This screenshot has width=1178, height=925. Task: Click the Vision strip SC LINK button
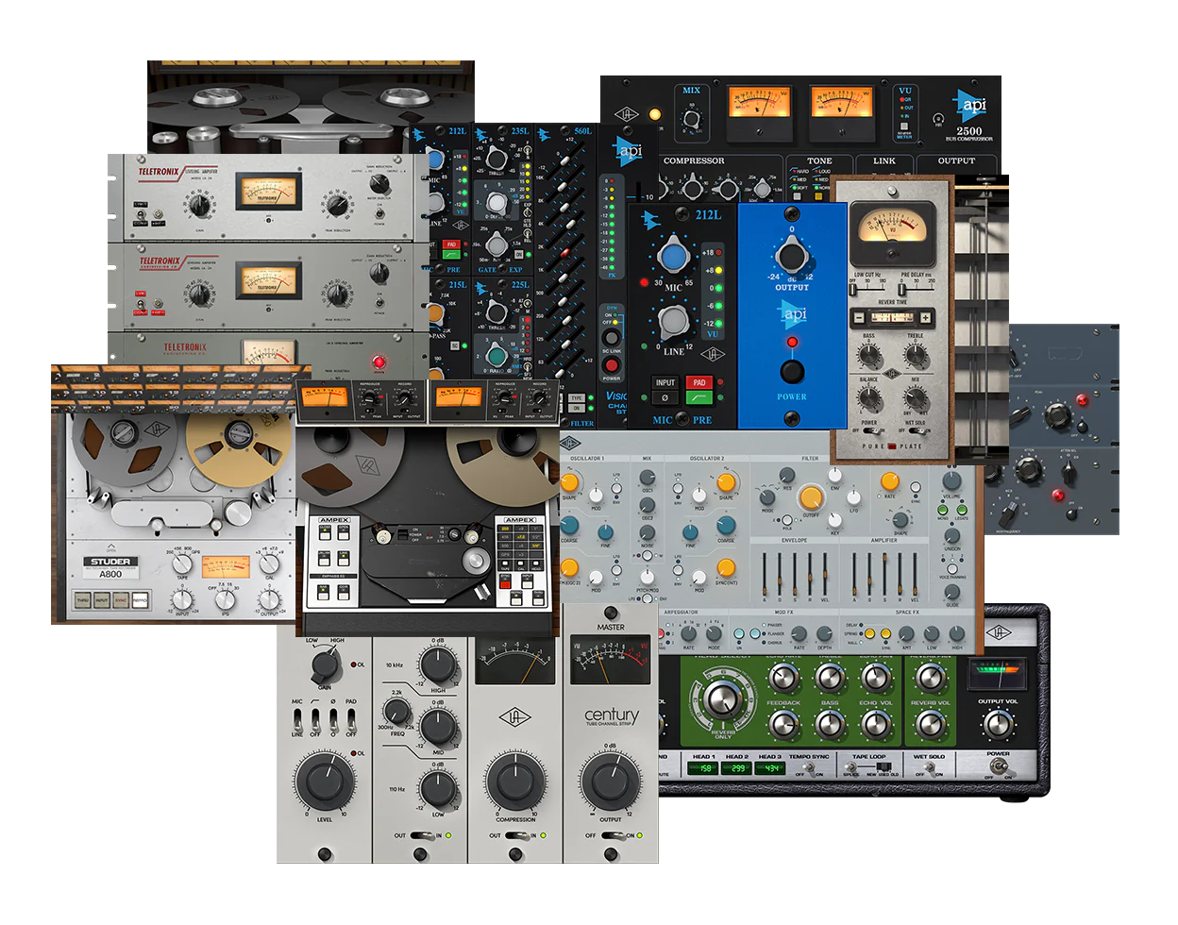612,337
